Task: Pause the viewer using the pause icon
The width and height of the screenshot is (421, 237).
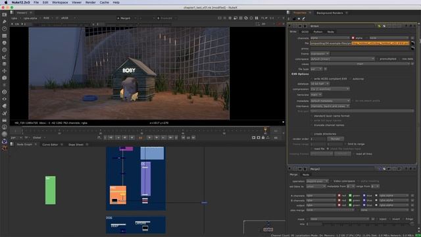Action: click(x=257, y=18)
